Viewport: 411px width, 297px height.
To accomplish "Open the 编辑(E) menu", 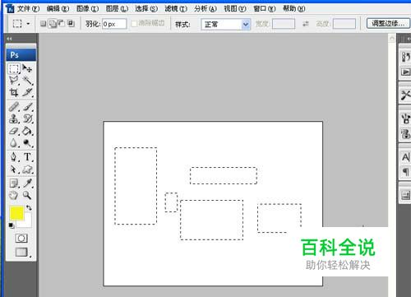I will [x=58, y=9].
